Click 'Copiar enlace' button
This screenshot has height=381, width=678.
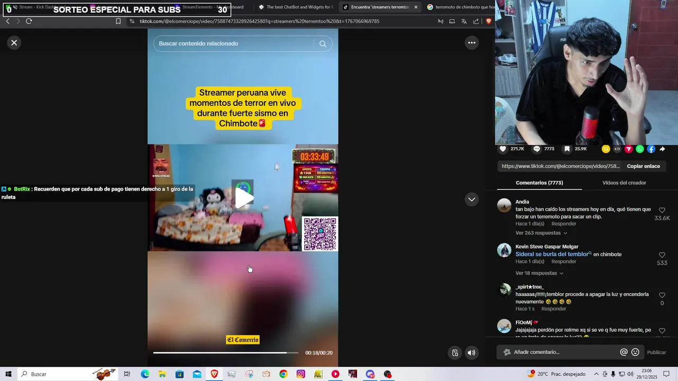644,166
